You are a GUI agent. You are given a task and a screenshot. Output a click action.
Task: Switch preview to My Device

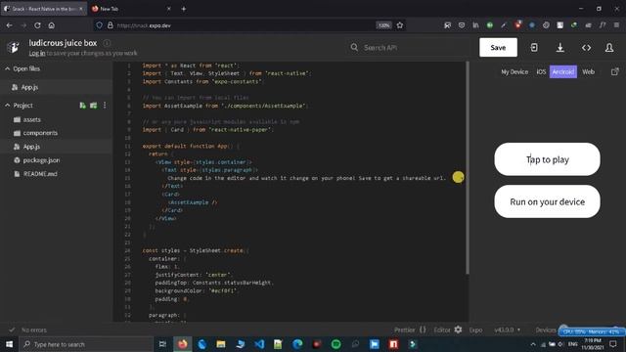coord(514,71)
